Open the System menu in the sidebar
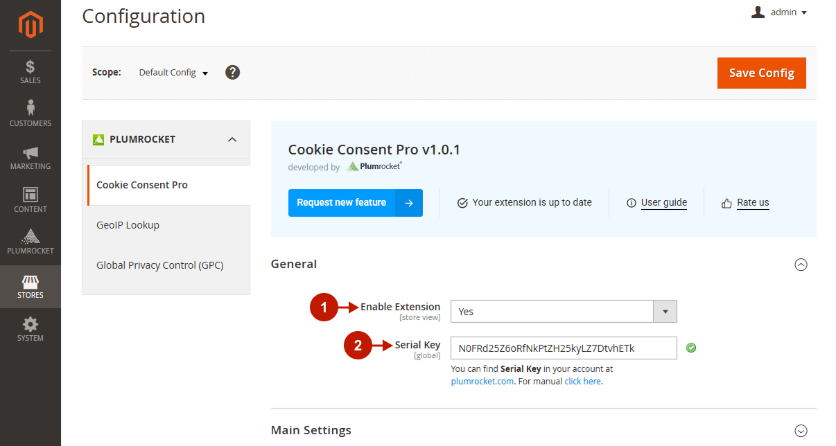The height and width of the screenshot is (446, 836). click(x=31, y=330)
